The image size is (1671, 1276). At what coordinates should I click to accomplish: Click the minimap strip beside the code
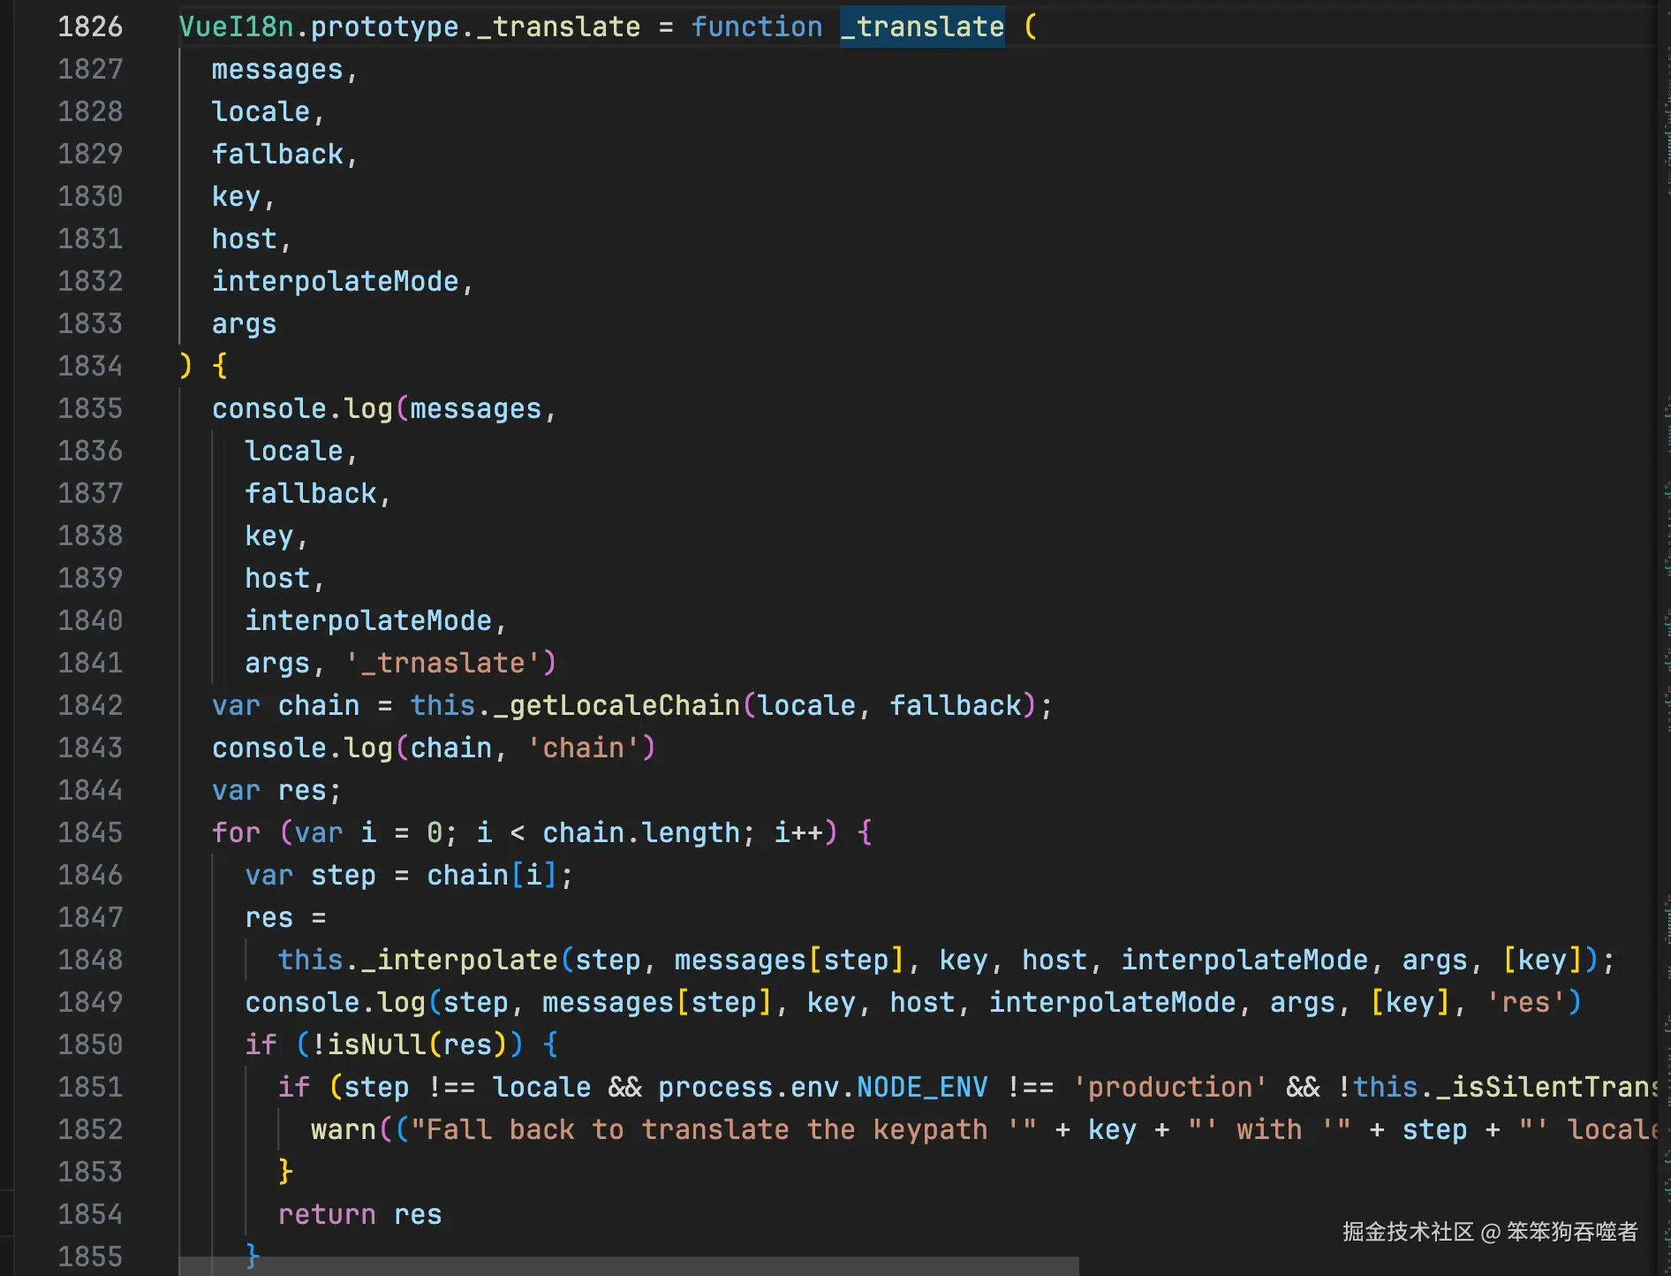coord(1665,638)
